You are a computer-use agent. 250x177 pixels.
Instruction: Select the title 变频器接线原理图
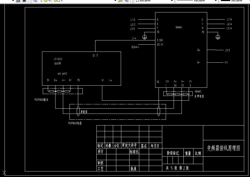point(224,148)
